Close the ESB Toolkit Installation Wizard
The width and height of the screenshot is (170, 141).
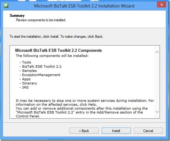pos(161,5)
